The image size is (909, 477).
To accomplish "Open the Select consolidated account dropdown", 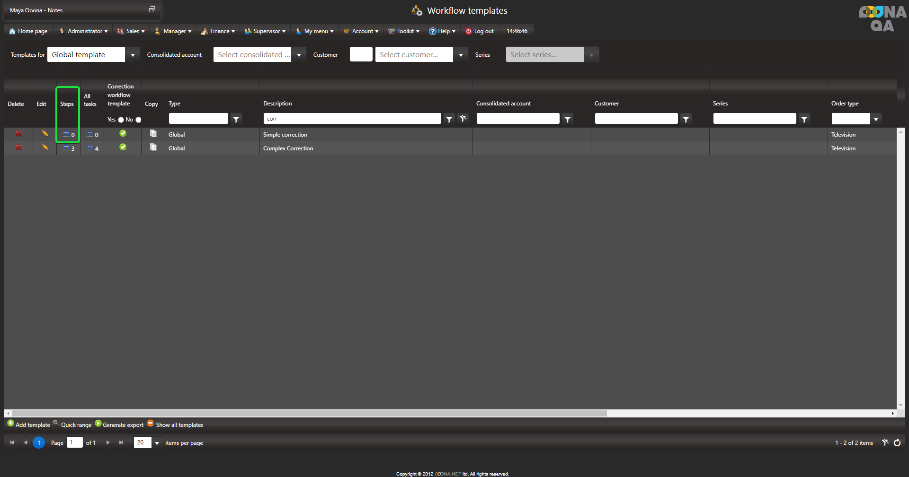I will point(299,55).
